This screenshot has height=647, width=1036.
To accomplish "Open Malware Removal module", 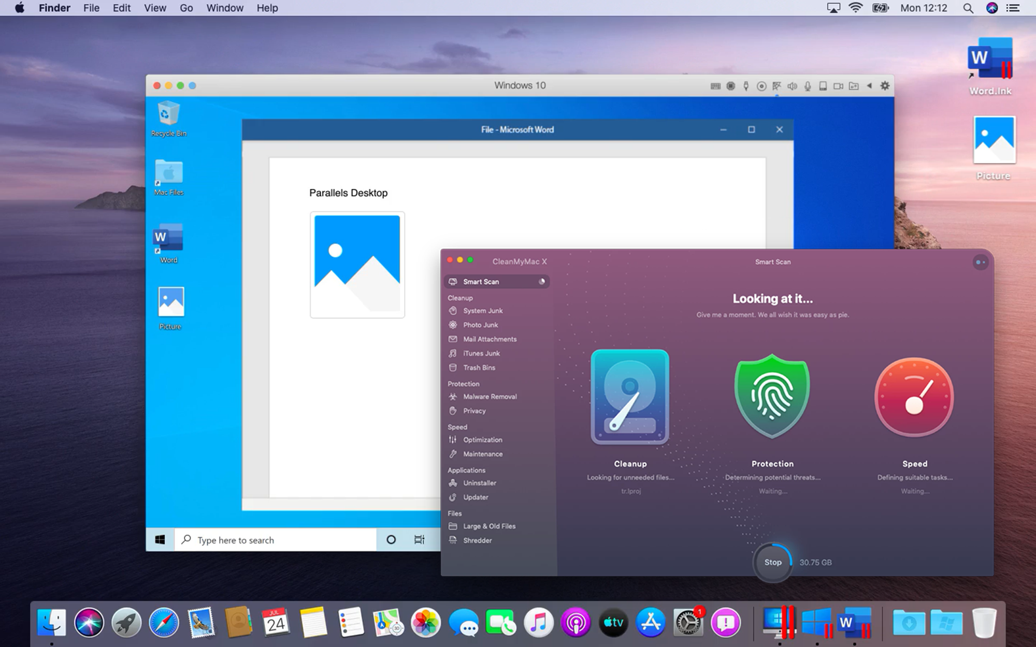I will (490, 396).
